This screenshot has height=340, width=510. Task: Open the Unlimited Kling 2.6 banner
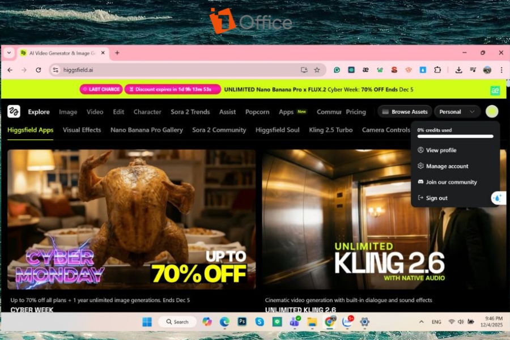click(384, 219)
